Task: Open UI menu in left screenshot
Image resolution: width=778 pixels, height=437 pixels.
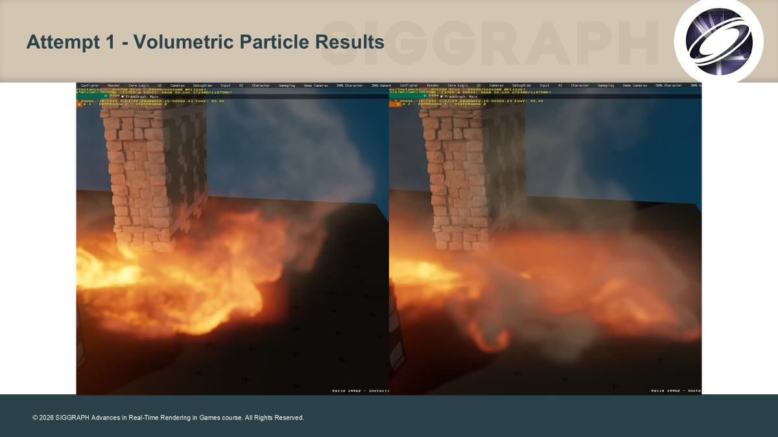Action: click(x=159, y=85)
